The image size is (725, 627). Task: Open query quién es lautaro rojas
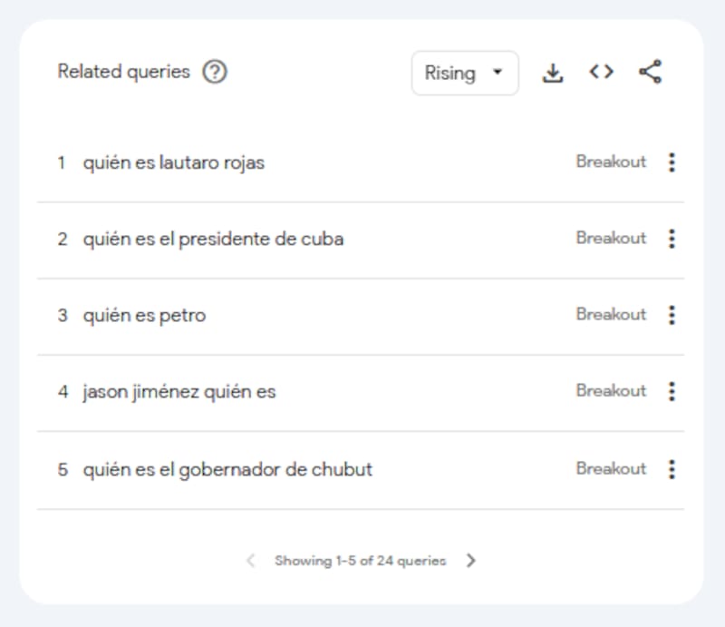pos(174,163)
